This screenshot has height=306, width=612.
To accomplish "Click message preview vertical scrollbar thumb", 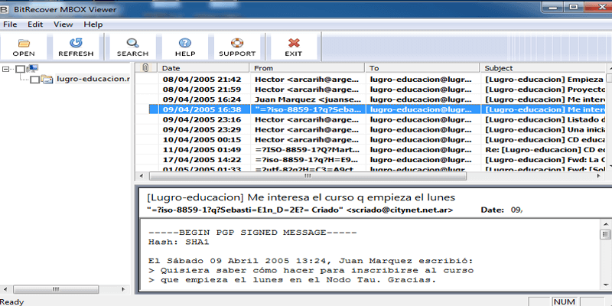I will point(605,234).
